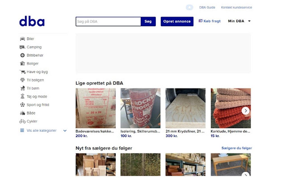Image resolution: width=285 pixels, height=178 pixels.
Task: Open the Sport og fritid ball icon
Action: click(22, 105)
